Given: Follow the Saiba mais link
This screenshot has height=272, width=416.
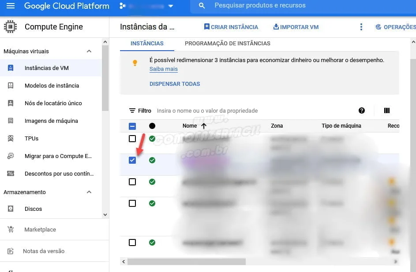Looking at the screenshot, I should 163,69.
